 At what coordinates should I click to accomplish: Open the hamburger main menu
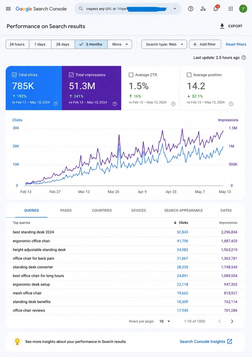tap(9, 9)
